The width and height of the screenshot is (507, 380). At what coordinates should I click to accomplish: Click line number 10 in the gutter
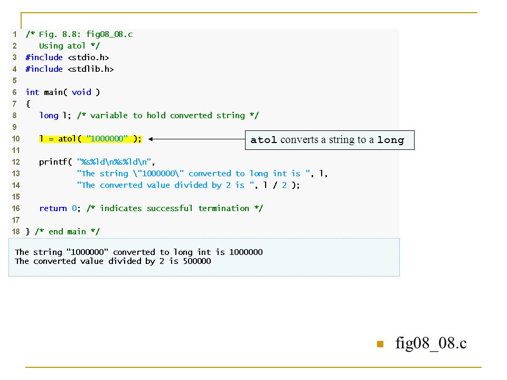click(x=16, y=139)
